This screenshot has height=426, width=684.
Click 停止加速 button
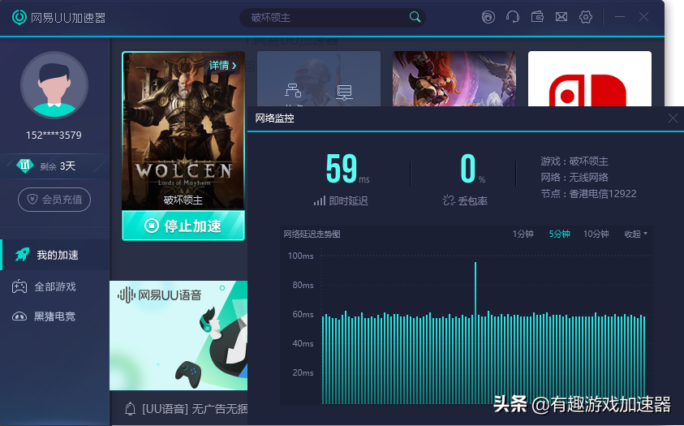(x=183, y=226)
